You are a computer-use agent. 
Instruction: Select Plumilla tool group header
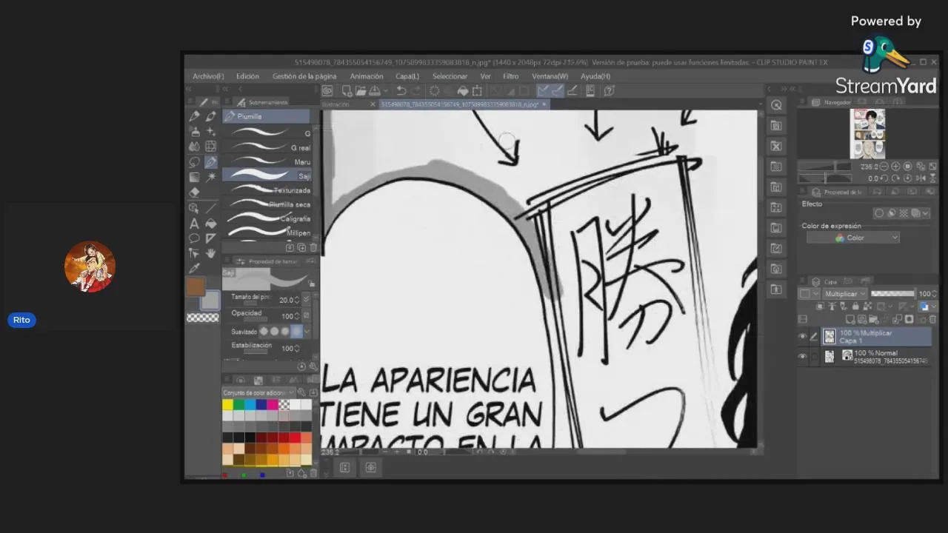point(267,116)
